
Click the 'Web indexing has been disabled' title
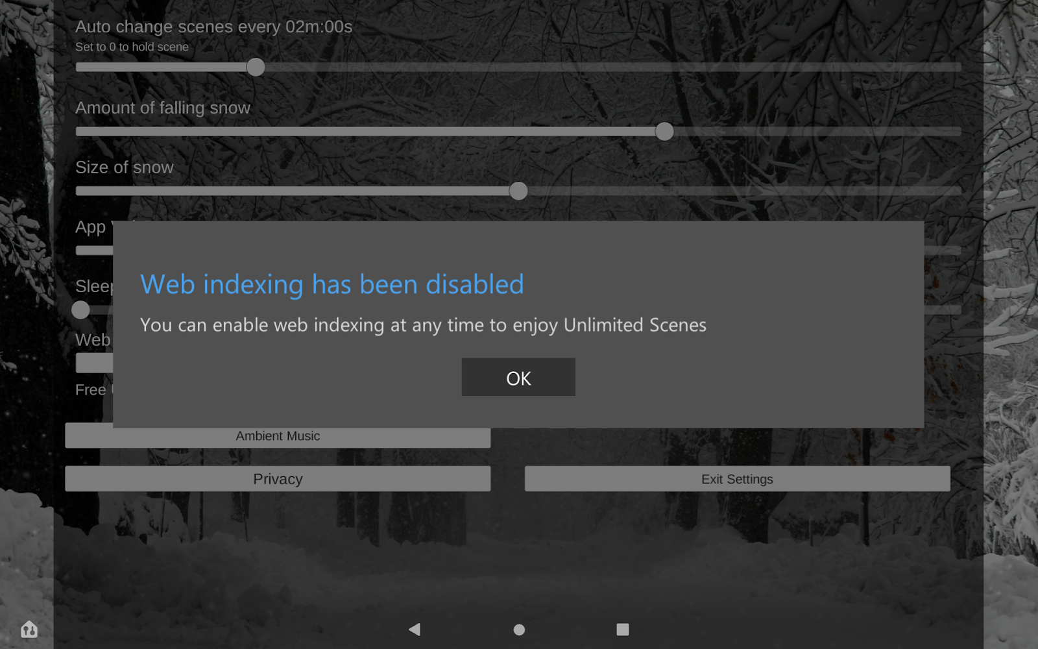click(332, 284)
